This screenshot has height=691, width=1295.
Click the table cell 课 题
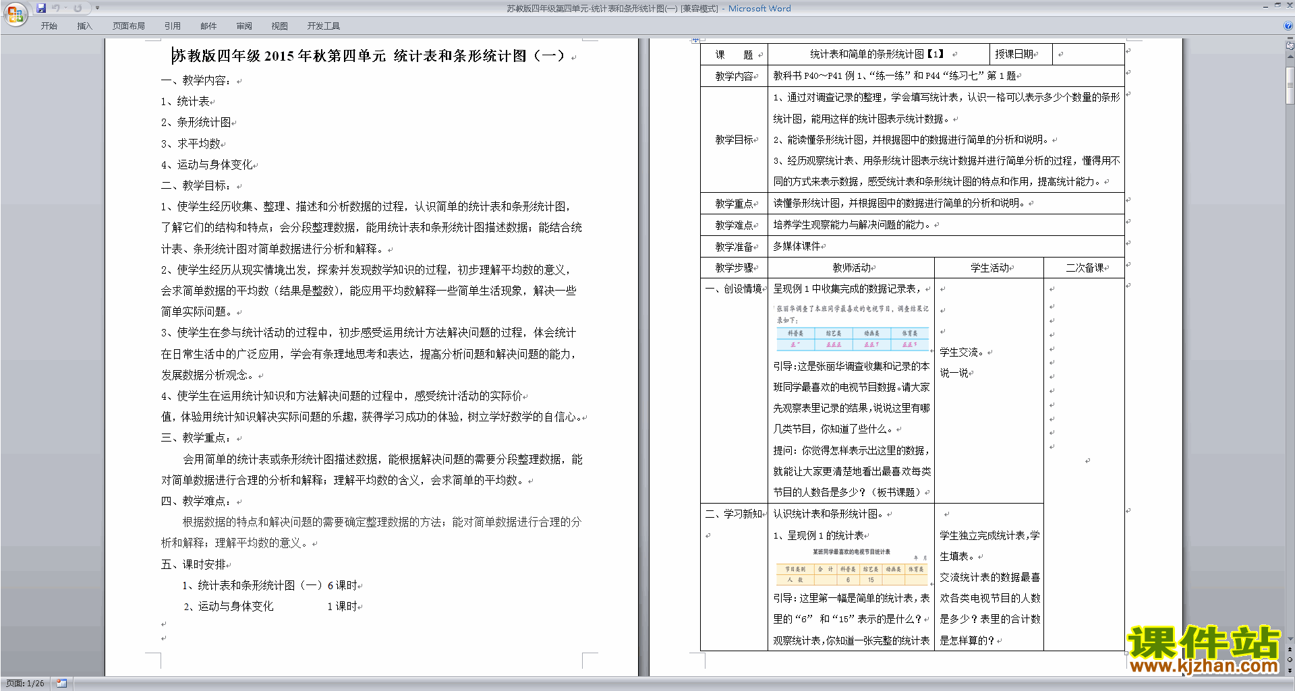(734, 55)
